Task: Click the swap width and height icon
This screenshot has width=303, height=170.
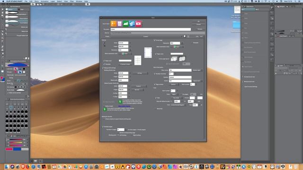Action: coord(105,44)
